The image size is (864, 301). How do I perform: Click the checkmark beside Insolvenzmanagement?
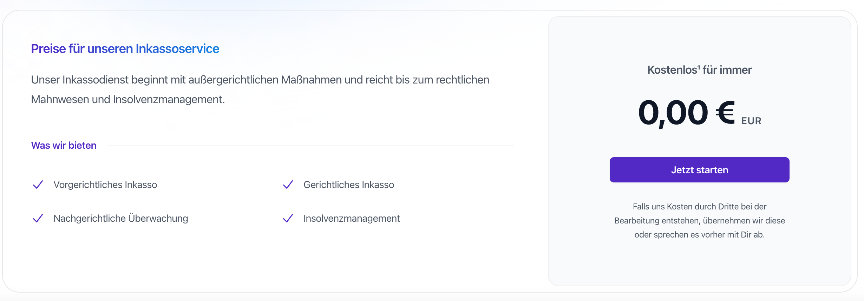coord(288,218)
